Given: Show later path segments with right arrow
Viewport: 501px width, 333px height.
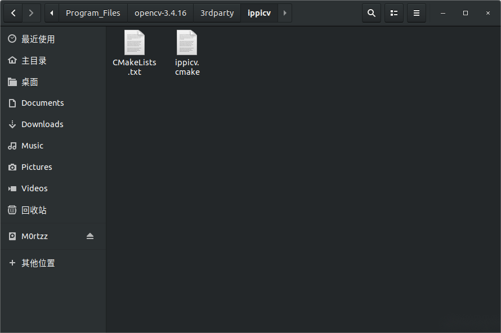Looking at the screenshot, I should pyautogui.click(x=285, y=13).
